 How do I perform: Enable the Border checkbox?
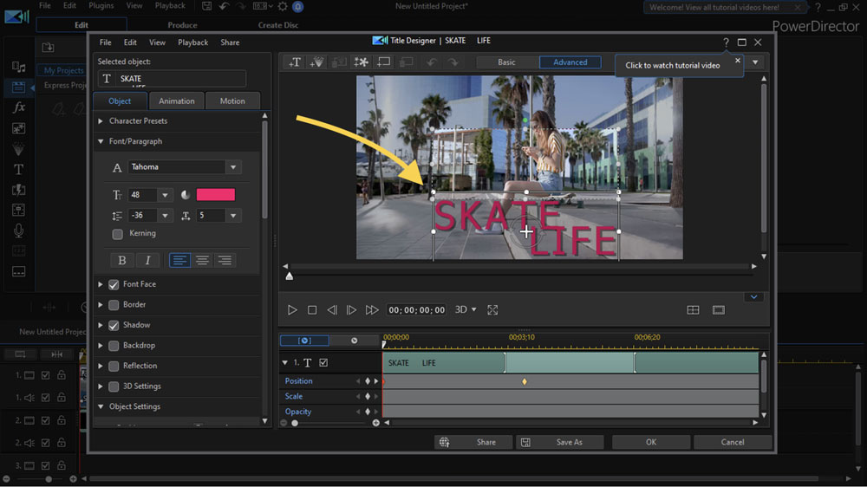coord(114,305)
